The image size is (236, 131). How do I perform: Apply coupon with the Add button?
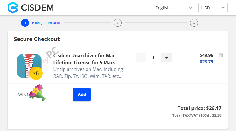point(82,95)
